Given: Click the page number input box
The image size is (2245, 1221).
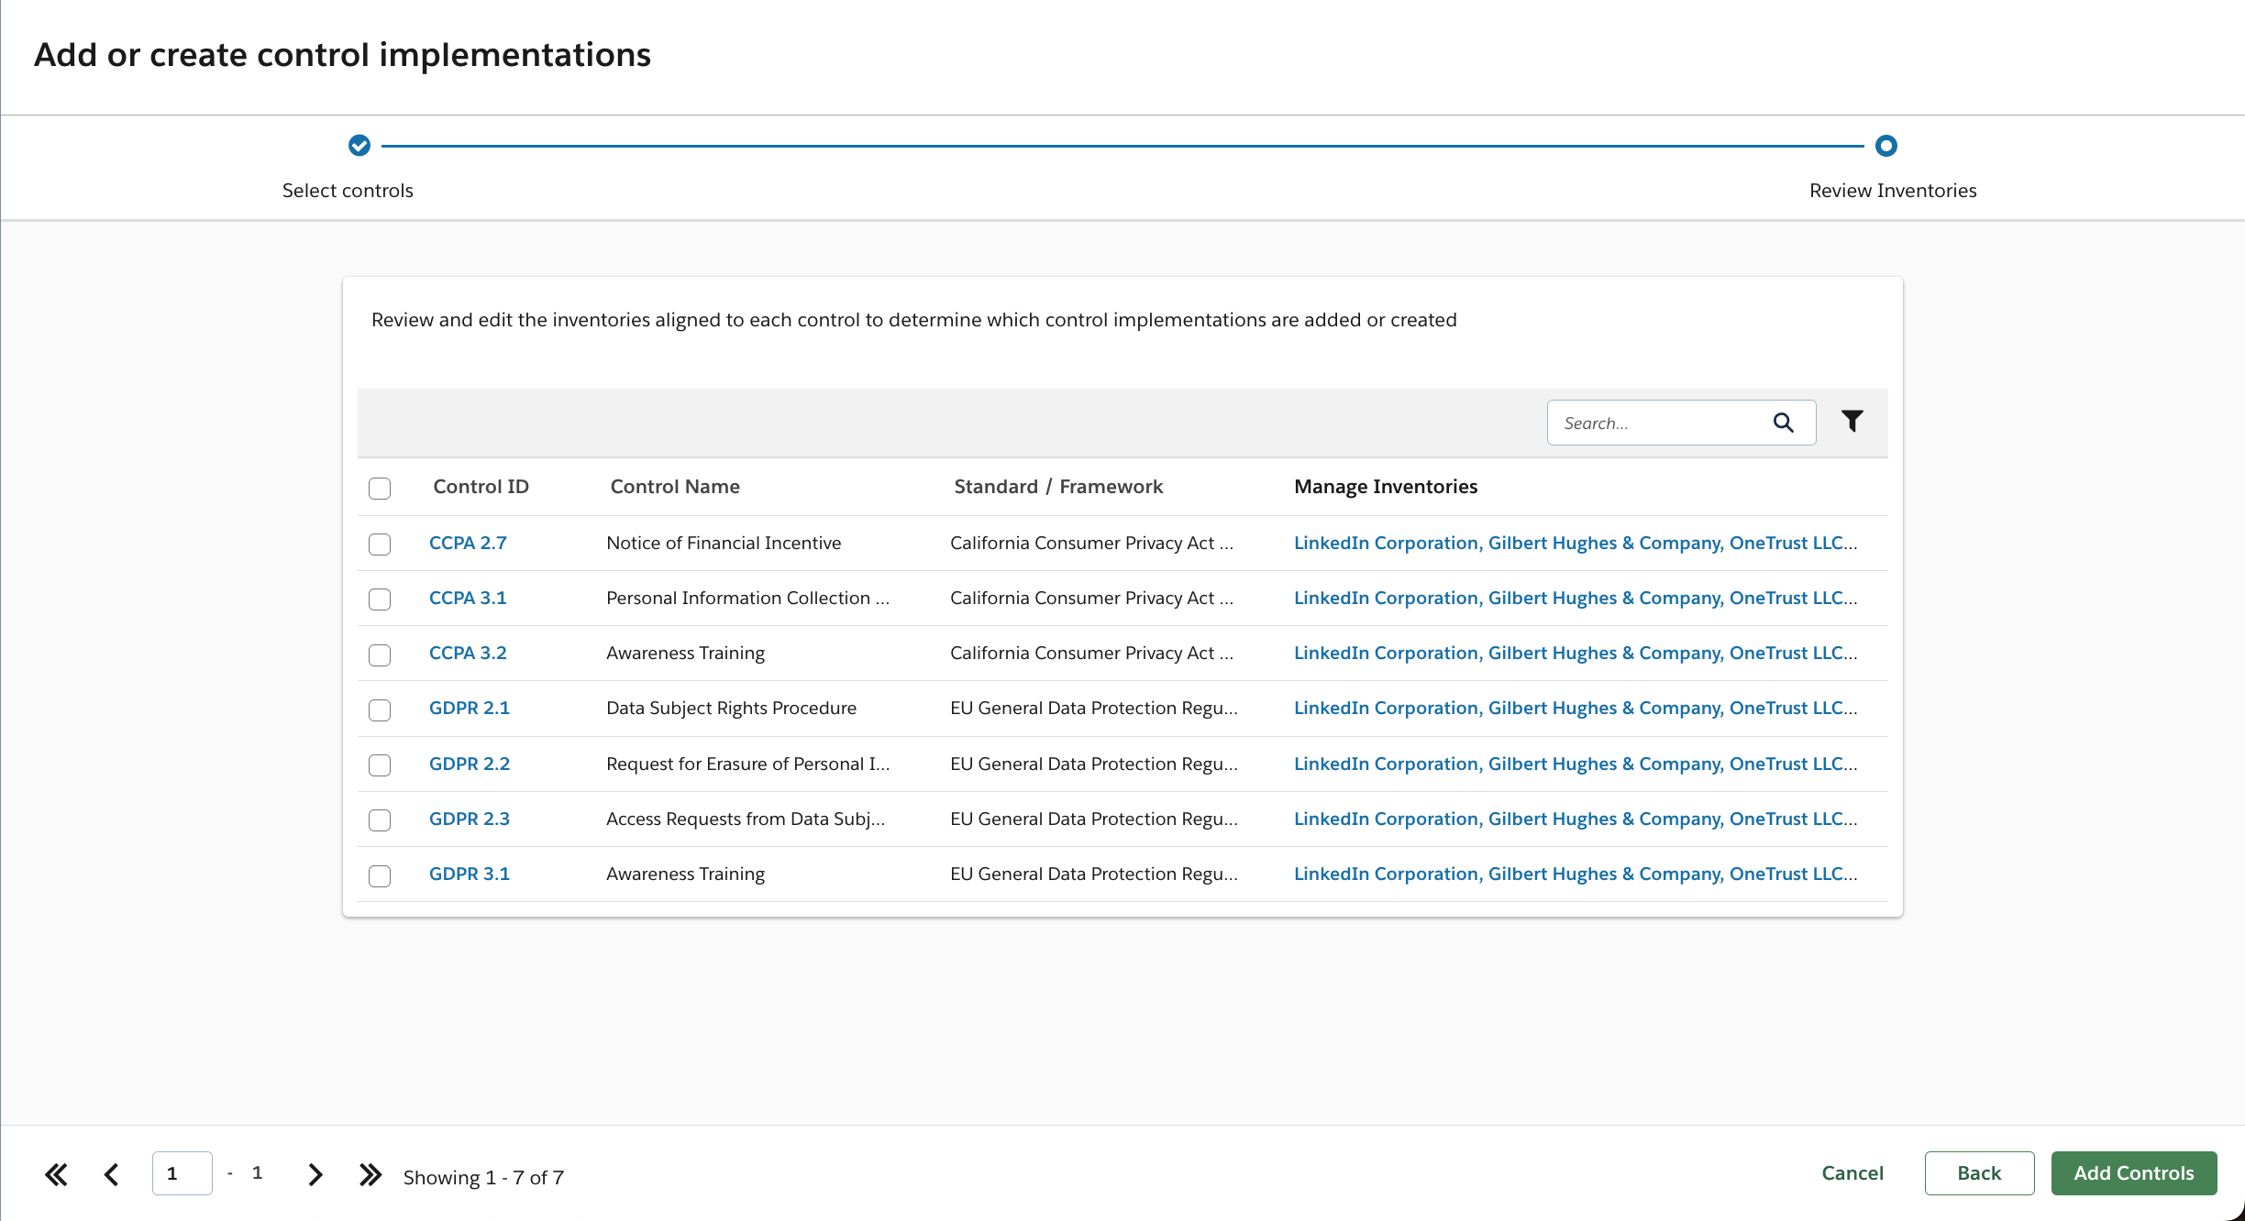Looking at the screenshot, I should point(182,1173).
